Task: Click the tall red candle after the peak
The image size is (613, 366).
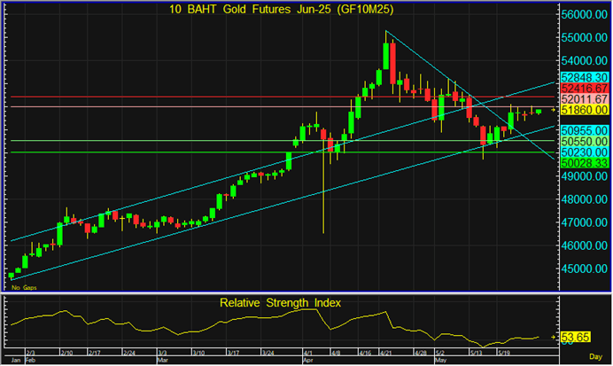Action: tap(394, 64)
